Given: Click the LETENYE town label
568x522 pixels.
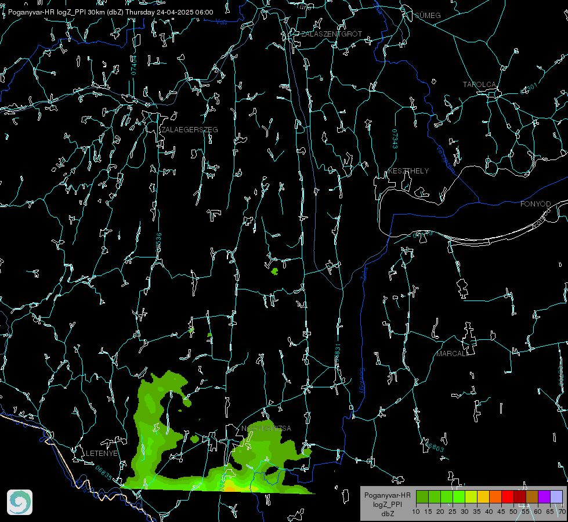Looking at the screenshot, I should click(102, 454).
